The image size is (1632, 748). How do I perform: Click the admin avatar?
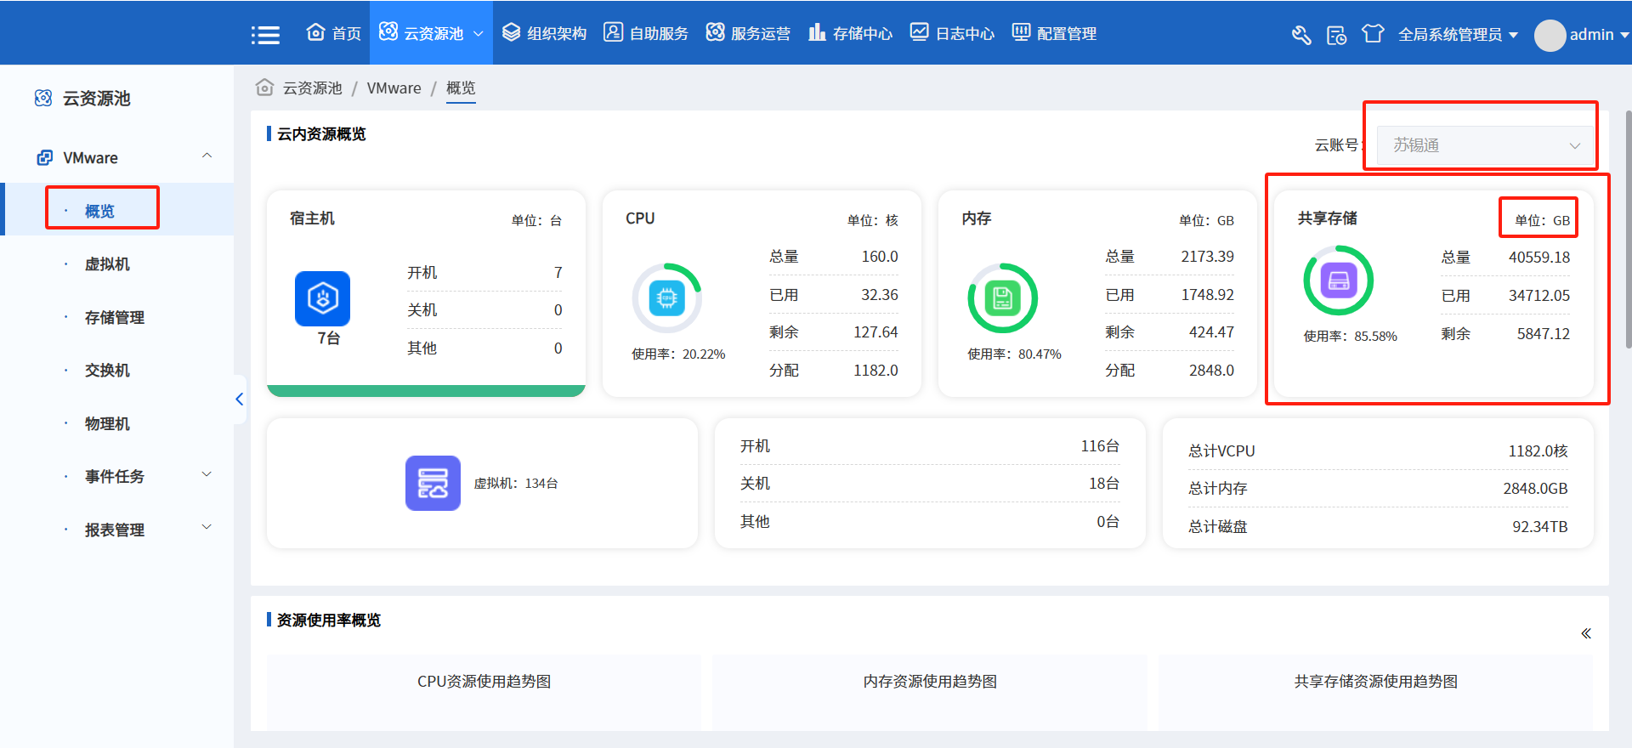point(1550,36)
